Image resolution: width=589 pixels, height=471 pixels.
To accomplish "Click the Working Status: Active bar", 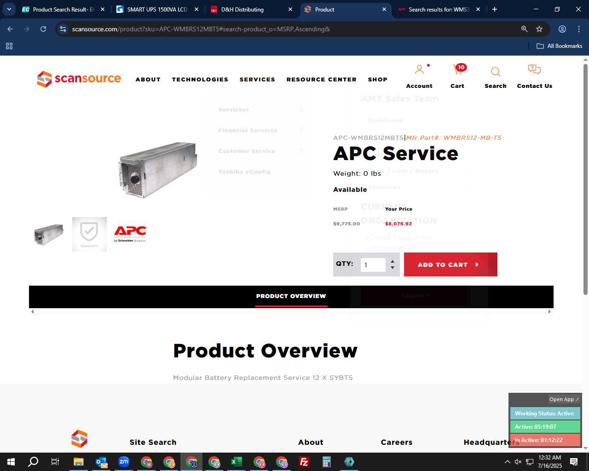I will (x=545, y=414).
